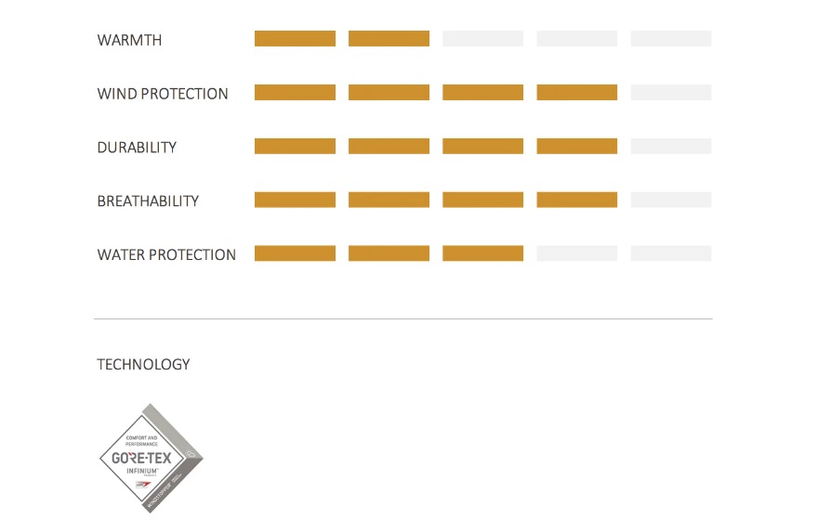Click the GORE-TEX Infinium technology badge

click(x=152, y=458)
